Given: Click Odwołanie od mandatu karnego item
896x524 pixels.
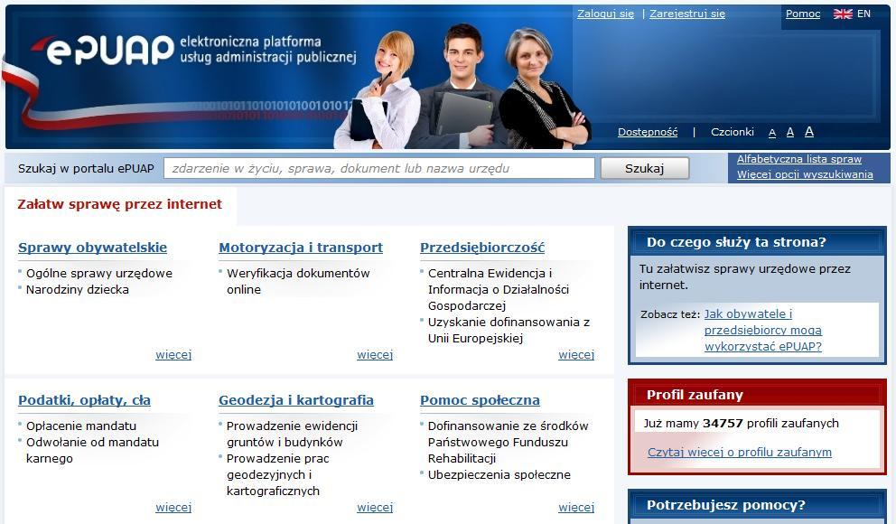Looking at the screenshot, I should 92,450.
